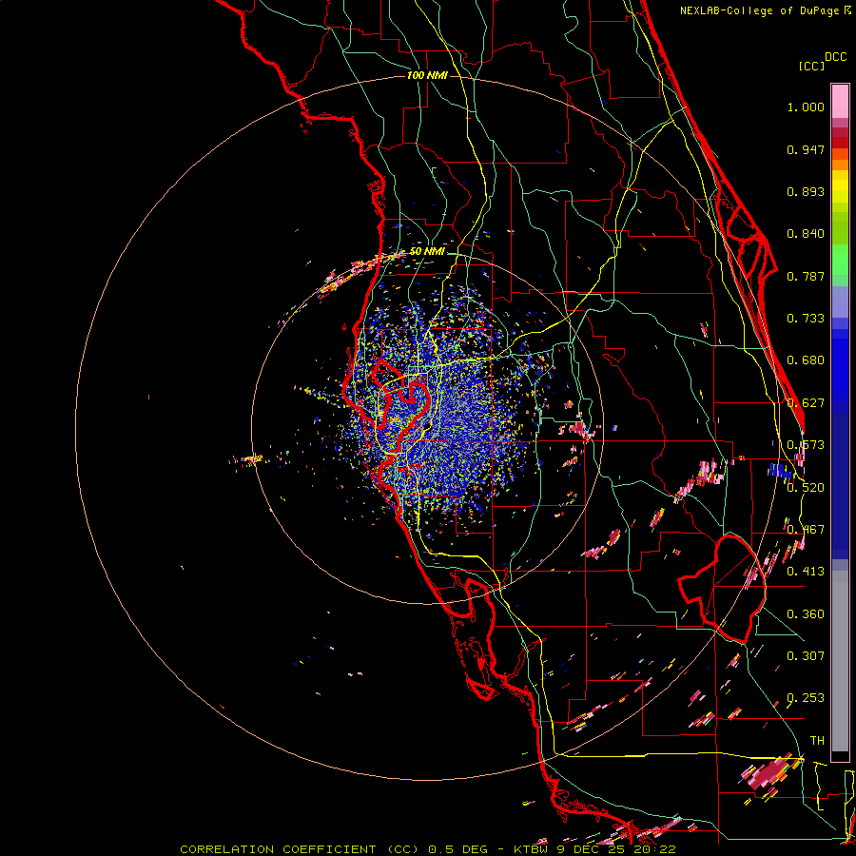The image size is (856, 856).
Task: Click the 0.787 scale value
Action: click(x=806, y=276)
